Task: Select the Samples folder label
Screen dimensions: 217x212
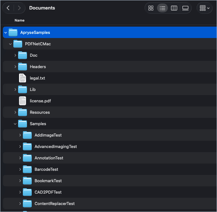Action: (38, 124)
